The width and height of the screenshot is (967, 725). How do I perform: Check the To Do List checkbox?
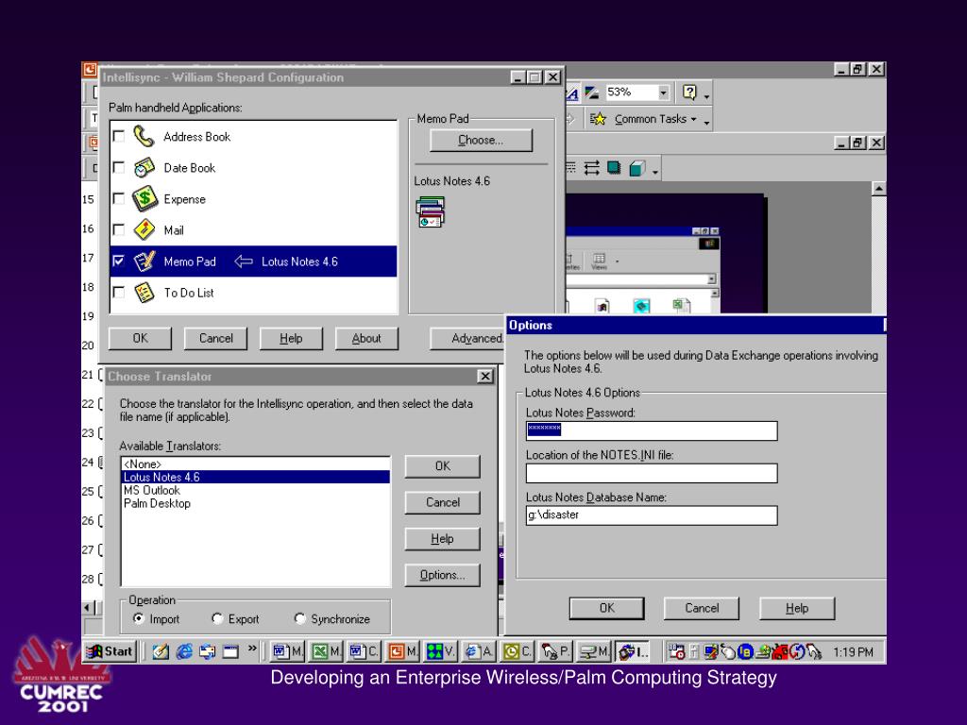click(119, 293)
